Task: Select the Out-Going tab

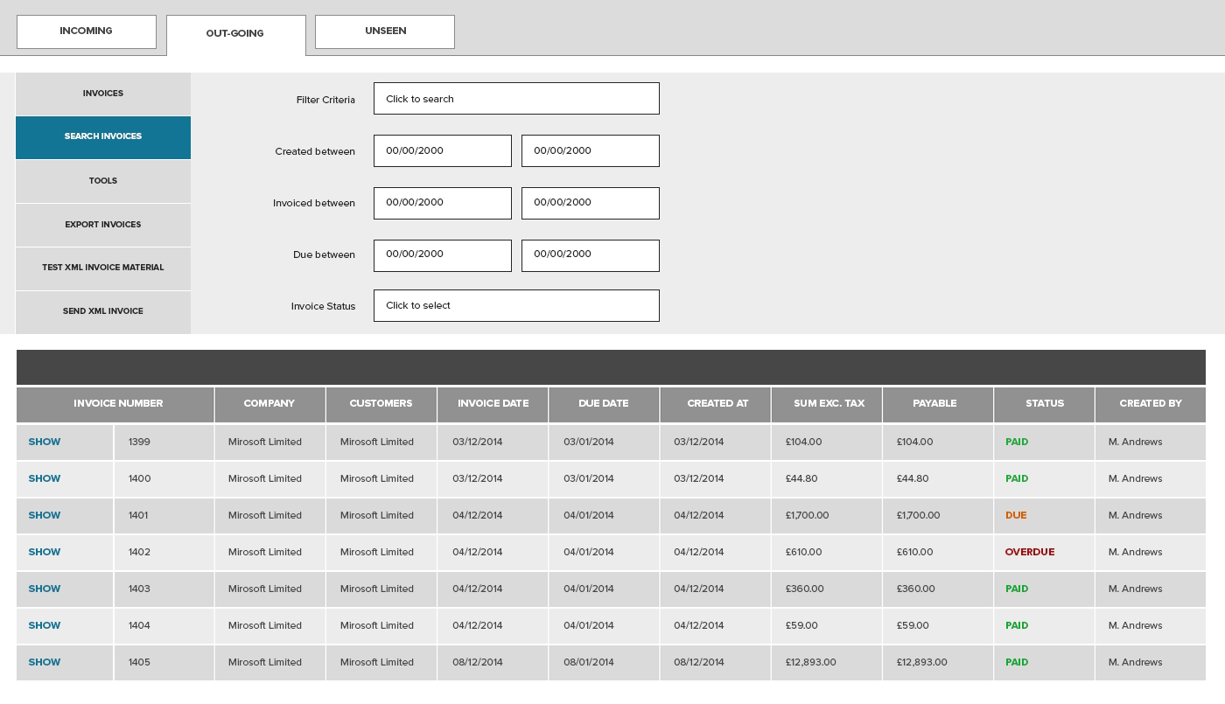Action: 235,34
